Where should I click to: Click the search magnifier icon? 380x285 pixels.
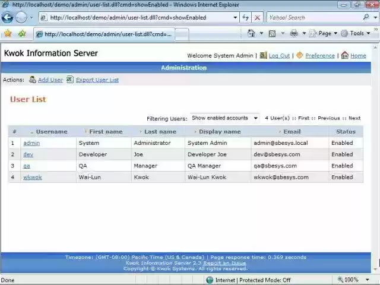[366, 17]
